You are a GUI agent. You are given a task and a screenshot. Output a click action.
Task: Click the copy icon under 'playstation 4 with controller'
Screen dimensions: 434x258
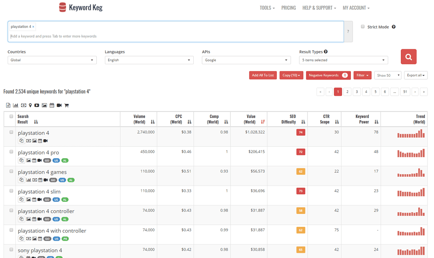[x=21, y=239]
